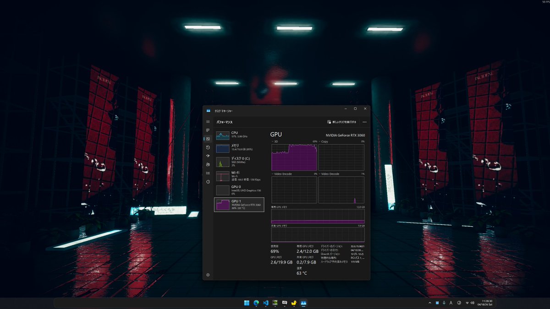Open the Windows Start button
The height and width of the screenshot is (309, 550).
click(x=247, y=303)
